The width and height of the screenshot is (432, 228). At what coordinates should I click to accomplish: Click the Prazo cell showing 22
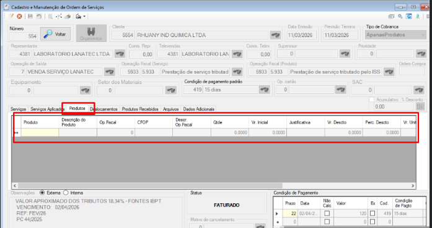(291, 213)
